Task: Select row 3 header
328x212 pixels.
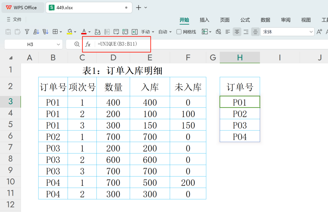Action: coord(11,101)
